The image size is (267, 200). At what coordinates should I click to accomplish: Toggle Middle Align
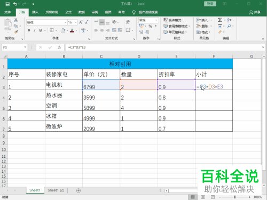[102, 22]
